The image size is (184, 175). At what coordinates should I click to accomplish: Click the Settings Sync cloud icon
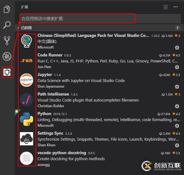click(27, 139)
